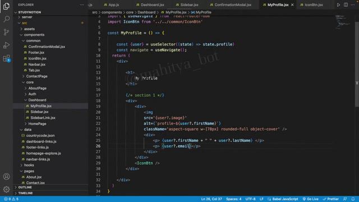This screenshot has width=359, height=202.
Task: Open the Search view in activity bar
Action: (6, 19)
